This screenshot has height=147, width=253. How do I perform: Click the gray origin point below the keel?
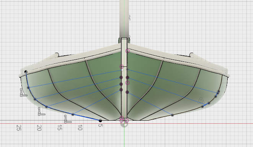(124, 124)
